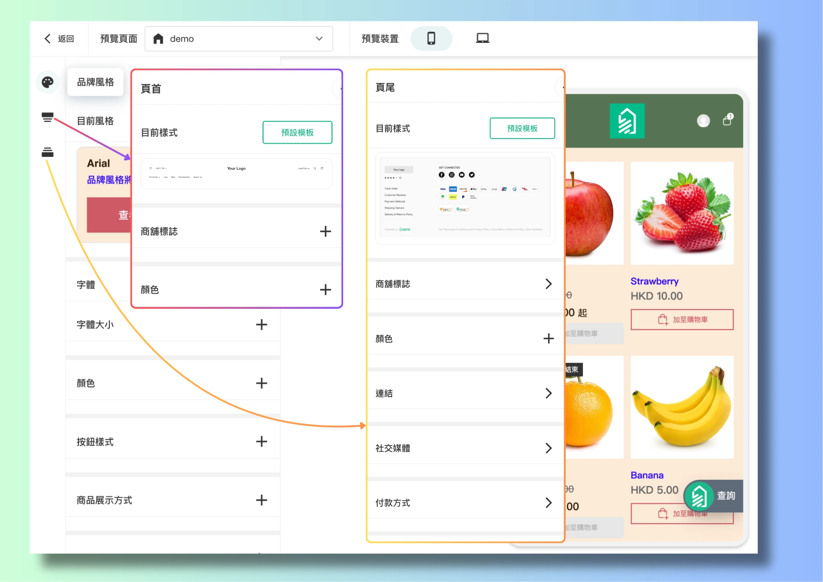Viewport: 823px width, 582px height.
Task: Expand 字體大小 in brand style panel
Action: coord(261,325)
